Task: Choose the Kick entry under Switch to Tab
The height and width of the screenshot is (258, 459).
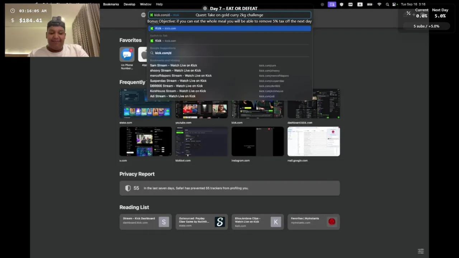Action: [x=229, y=41]
